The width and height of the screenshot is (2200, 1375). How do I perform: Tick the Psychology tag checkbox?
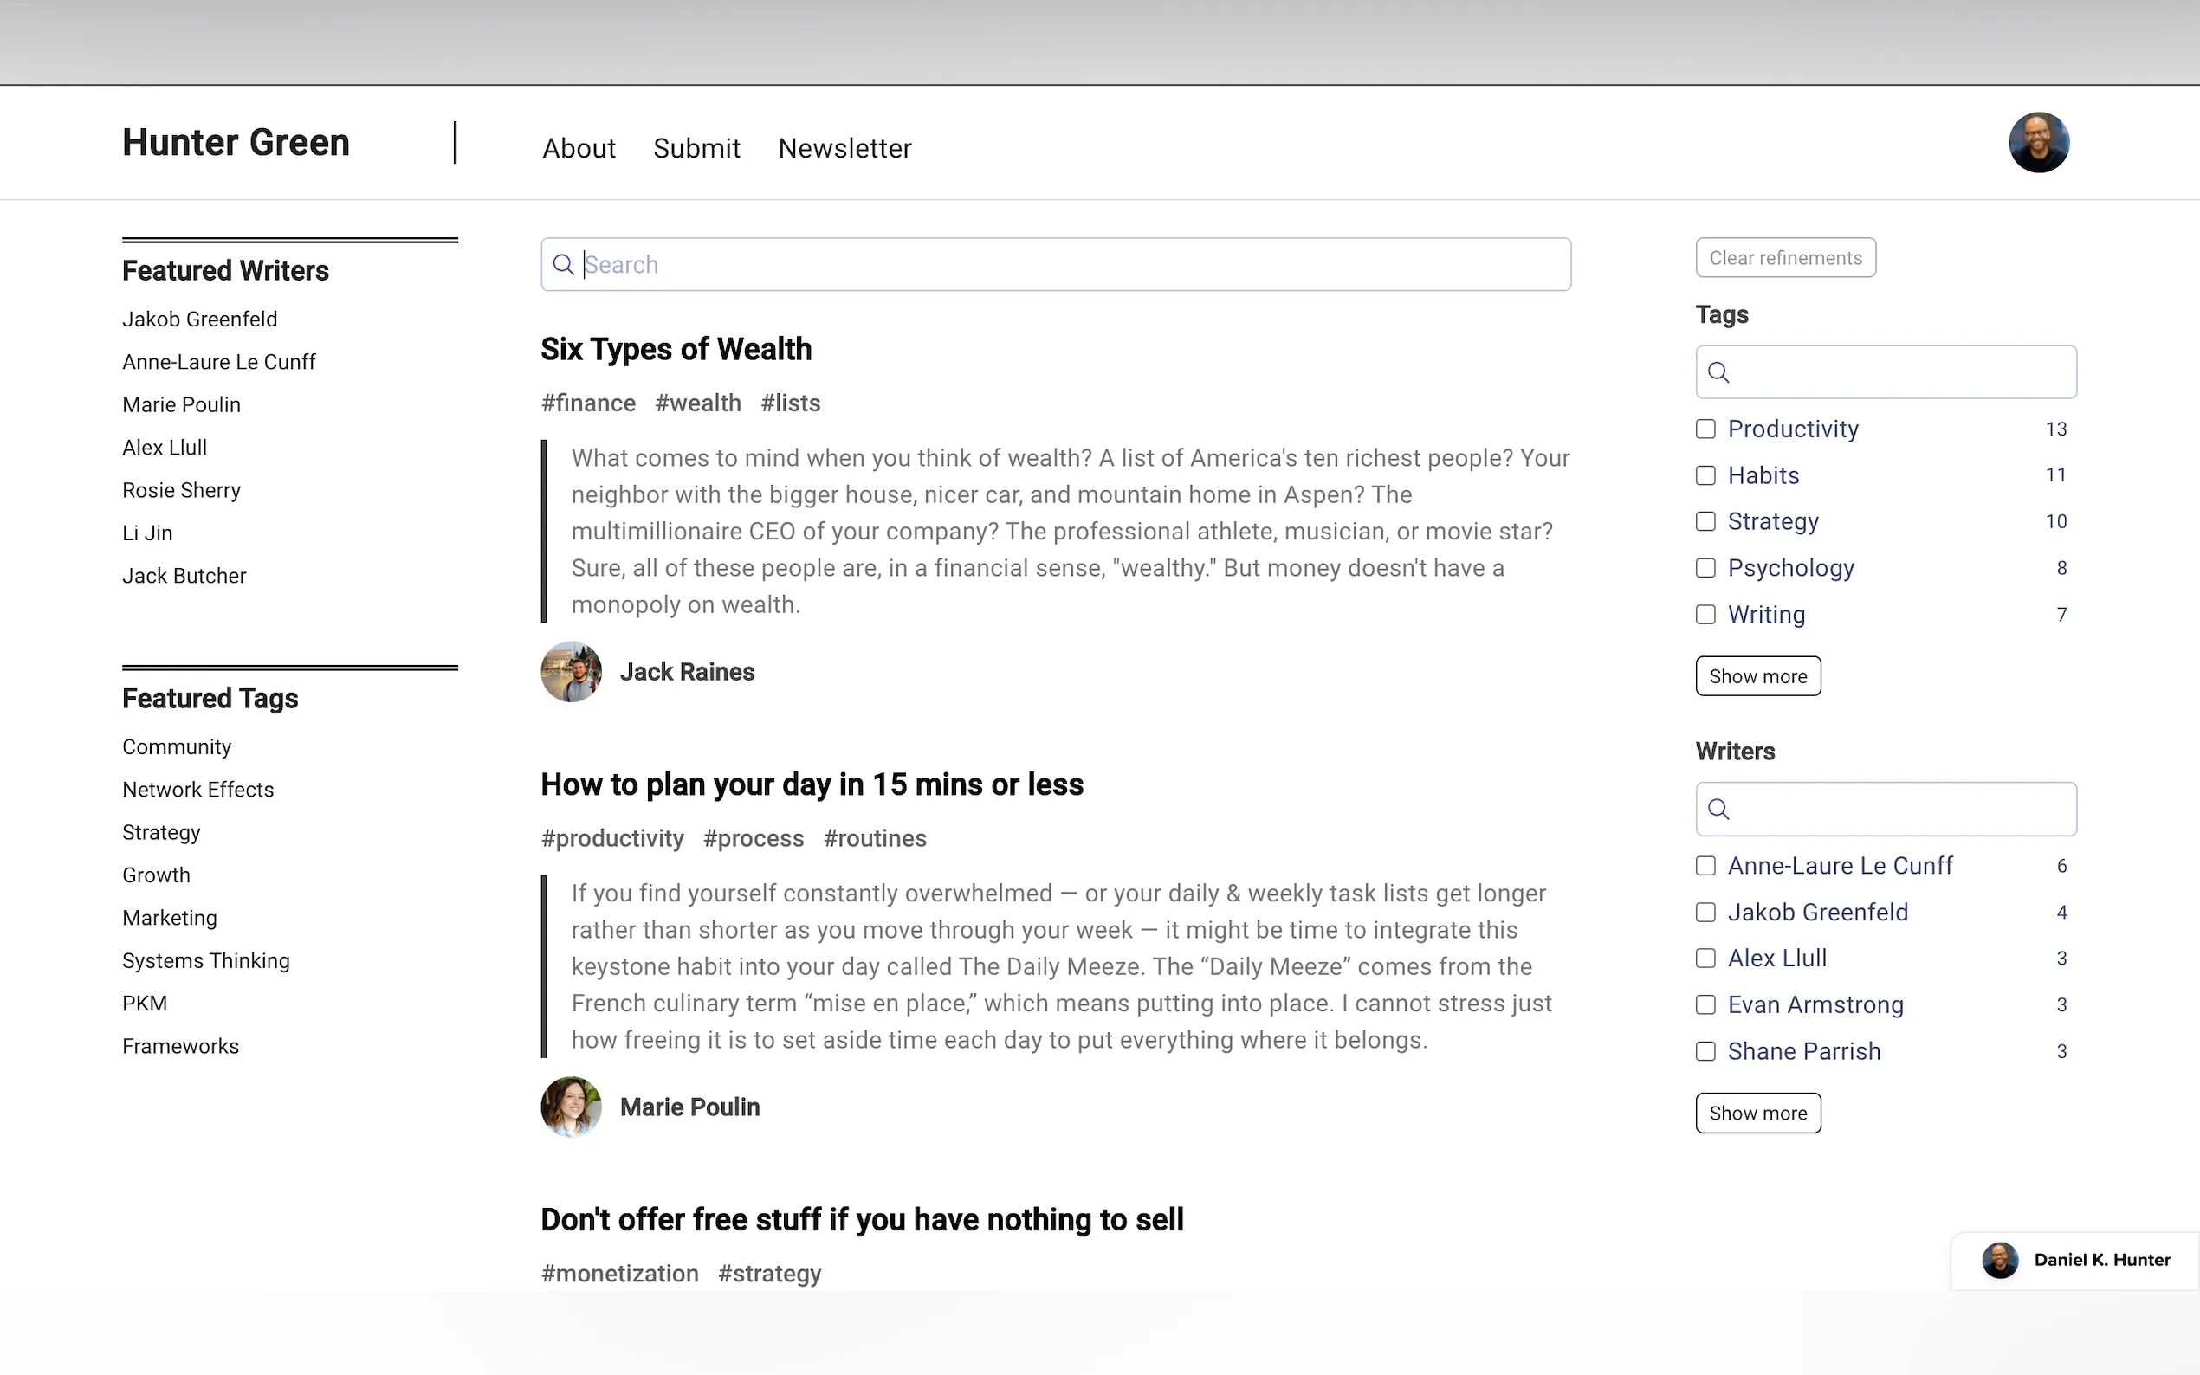point(1705,568)
